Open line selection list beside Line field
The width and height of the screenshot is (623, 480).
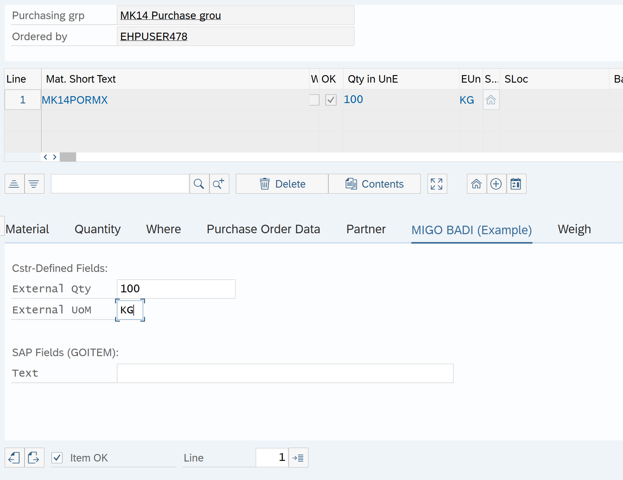(x=298, y=458)
